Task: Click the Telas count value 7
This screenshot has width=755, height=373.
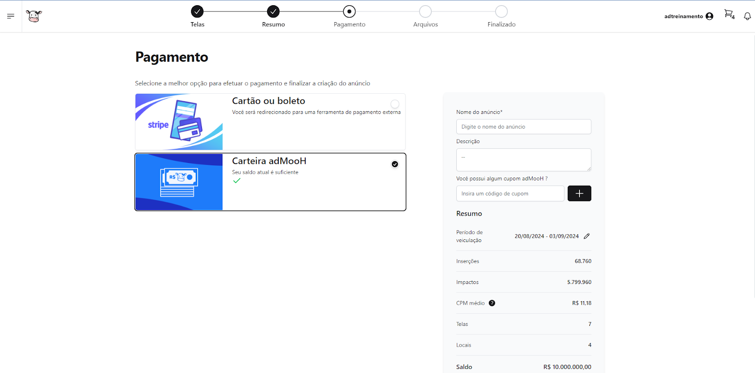Action: 590,324
